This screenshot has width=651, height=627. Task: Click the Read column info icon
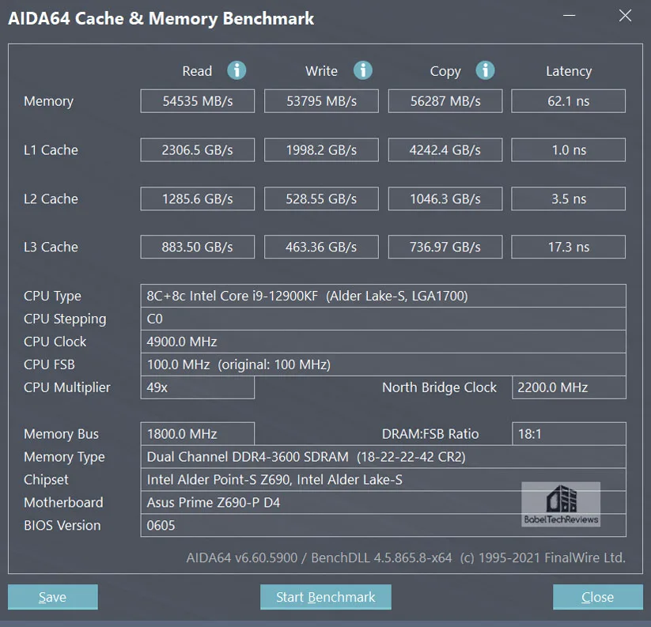[237, 70]
